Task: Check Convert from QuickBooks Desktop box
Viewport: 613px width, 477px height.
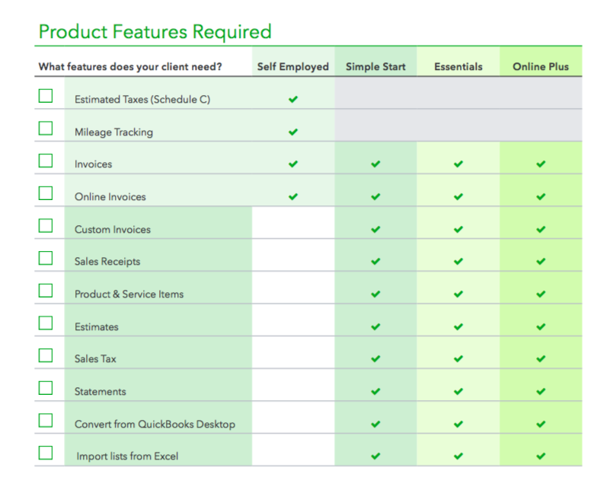Action: (x=46, y=421)
